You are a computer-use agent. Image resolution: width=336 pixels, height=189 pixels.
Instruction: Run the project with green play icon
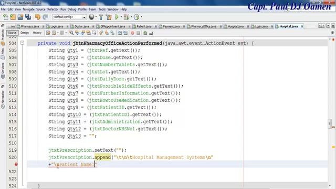[117, 17]
